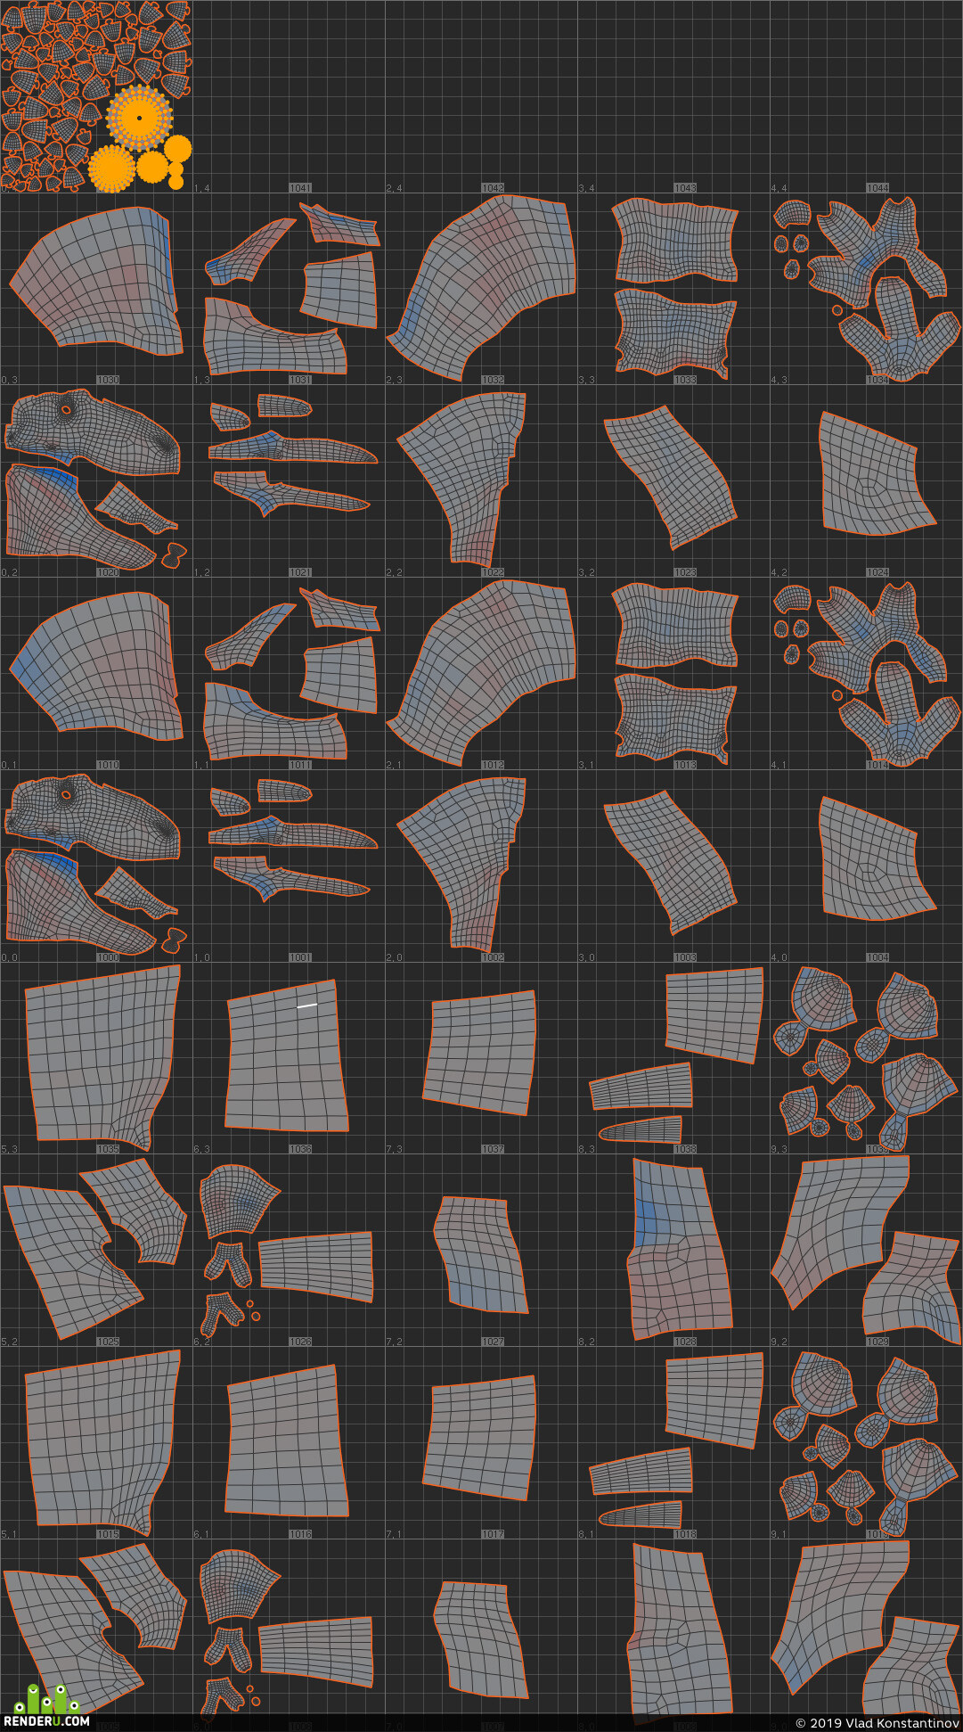Click the white line mark in tile 1036
This screenshot has height=1732, width=963.
[x=306, y=1006]
